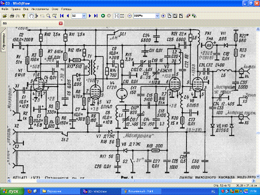This screenshot has width=260, height=195.
Task: Click the Open file toolbar icon
Action: [5, 16]
